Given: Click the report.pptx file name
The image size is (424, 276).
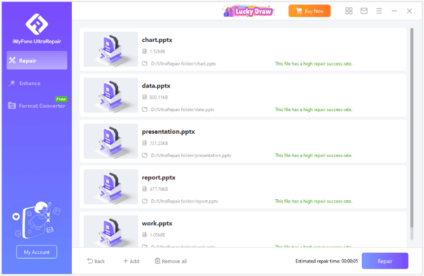Looking at the screenshot, I should [159, 178].
